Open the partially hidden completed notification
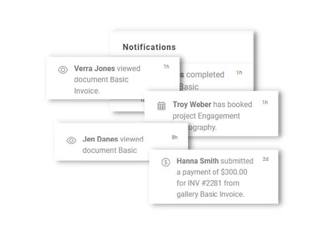 [x=205, y=74]
